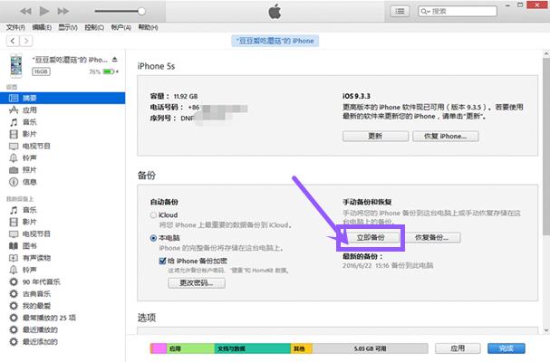Click the 应用 segment in storage bar

point(190,348)
